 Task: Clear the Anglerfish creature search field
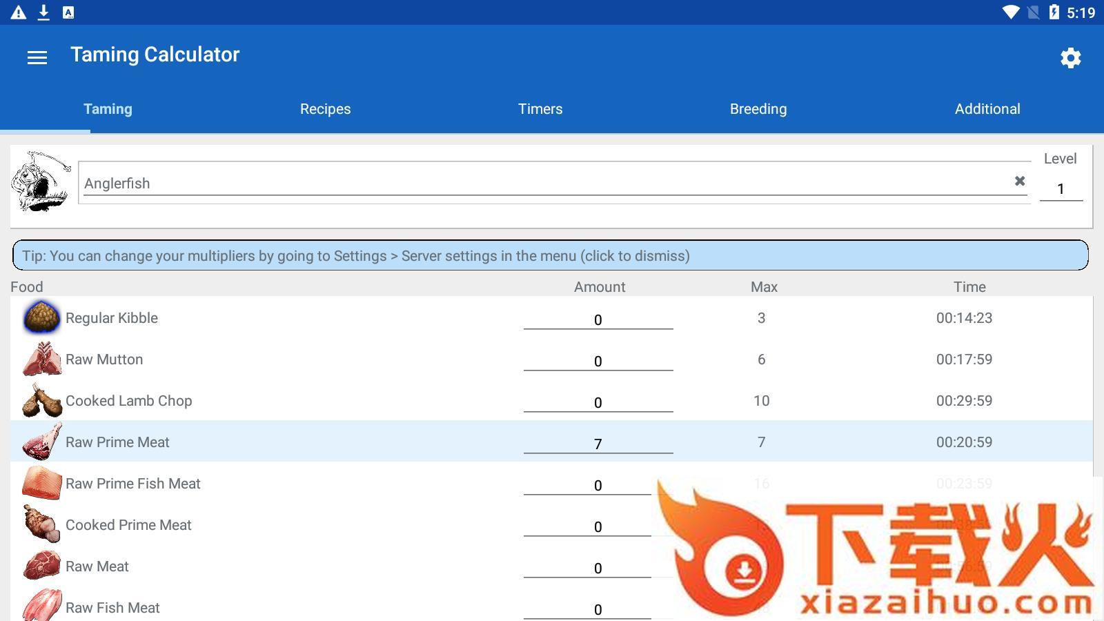tap(1019, 181)
